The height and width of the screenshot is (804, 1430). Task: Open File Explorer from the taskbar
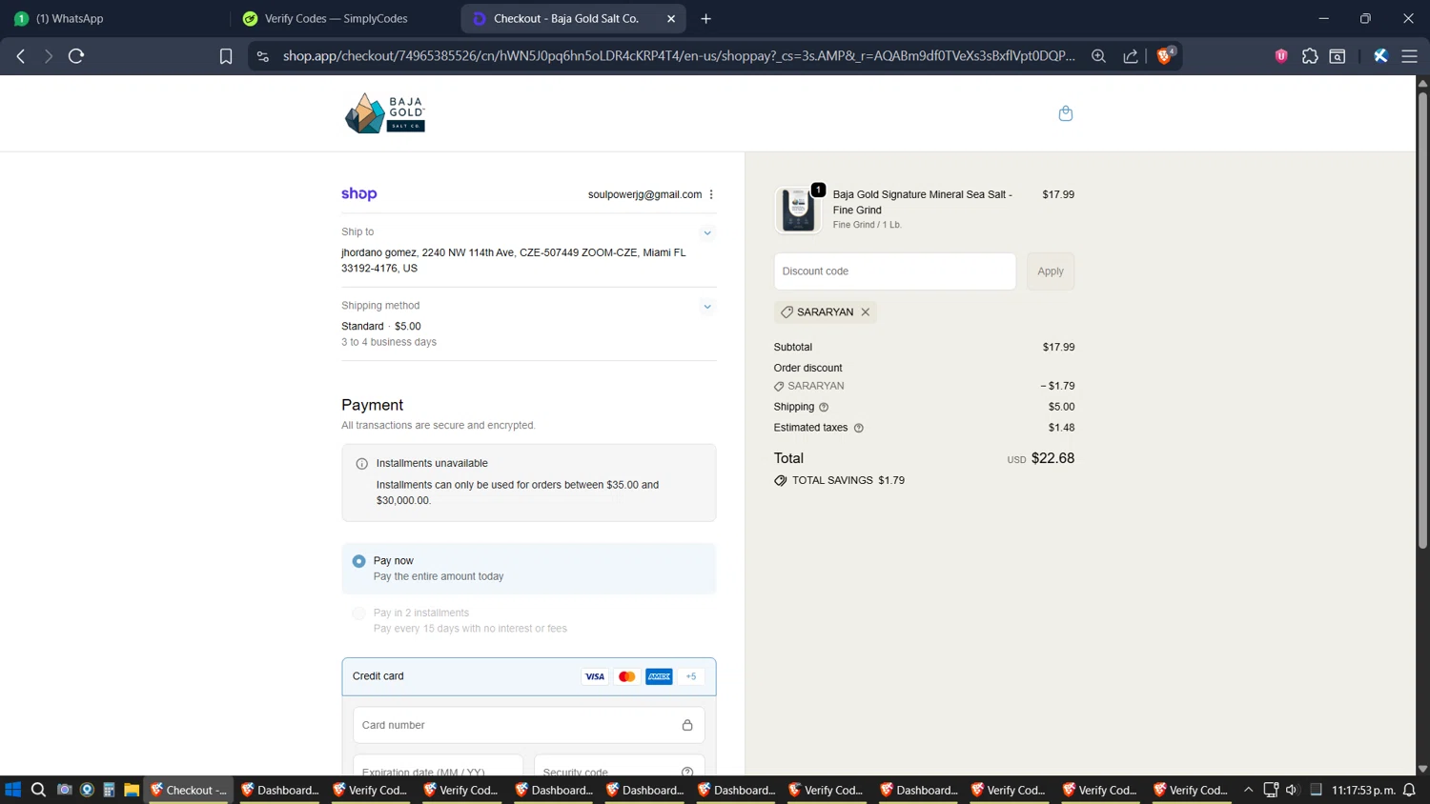132,790
